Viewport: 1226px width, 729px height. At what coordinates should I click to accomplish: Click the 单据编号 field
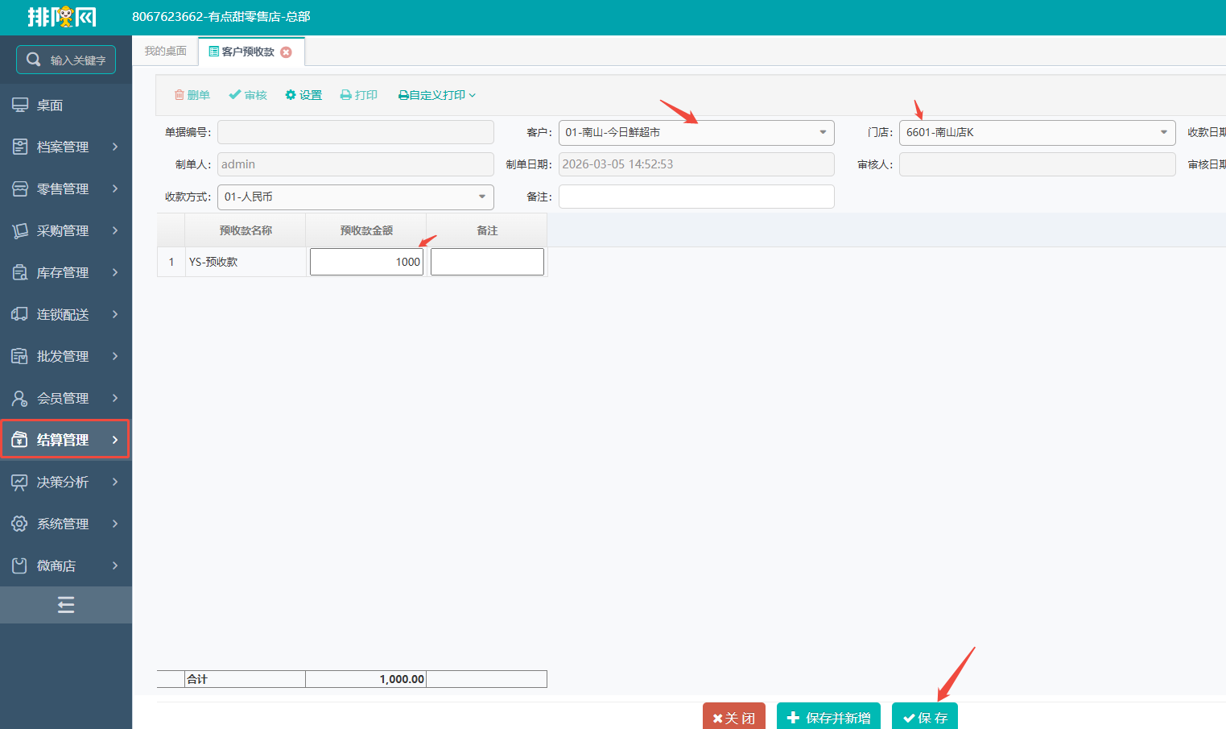(356, 132)
